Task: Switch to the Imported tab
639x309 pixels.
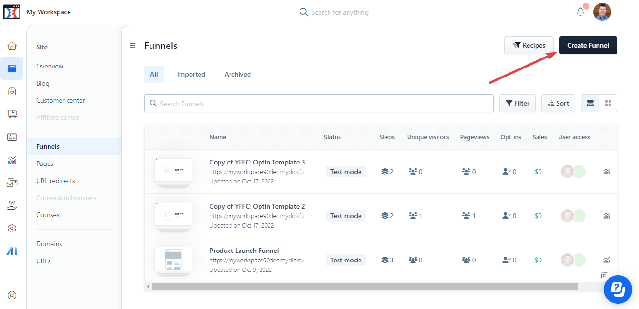Action: (x=191, y=74)
